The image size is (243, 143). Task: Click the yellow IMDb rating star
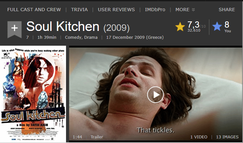180,27
